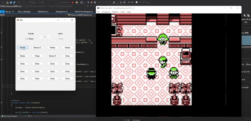Pause the debugging session
Screen dimensions: 251x121
88,3
